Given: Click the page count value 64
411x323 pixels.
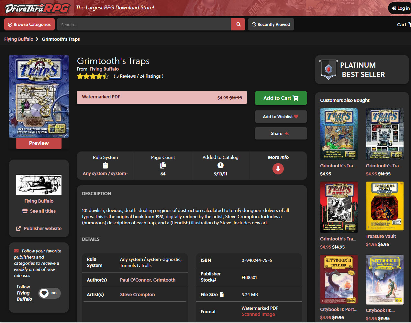Looking at the screenshot, I should [163, 174].
